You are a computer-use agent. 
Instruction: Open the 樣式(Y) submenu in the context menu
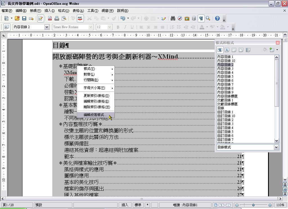(x=96, y=69)
